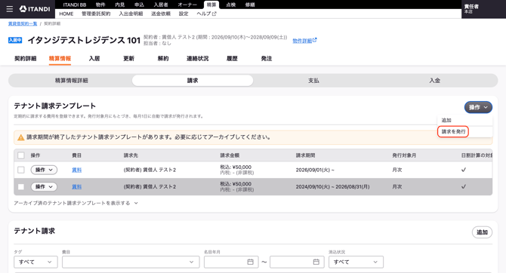
Task: Click the warning triangle icon in alert
Action: (21, 137)
